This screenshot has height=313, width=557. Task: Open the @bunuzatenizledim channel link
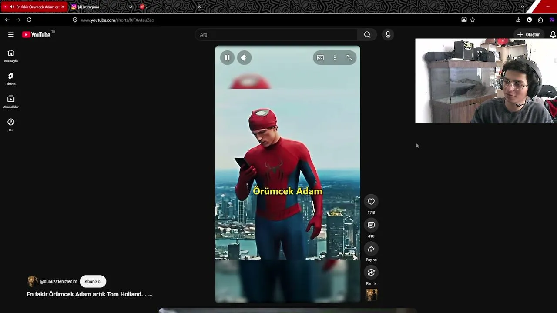[58, 282]
